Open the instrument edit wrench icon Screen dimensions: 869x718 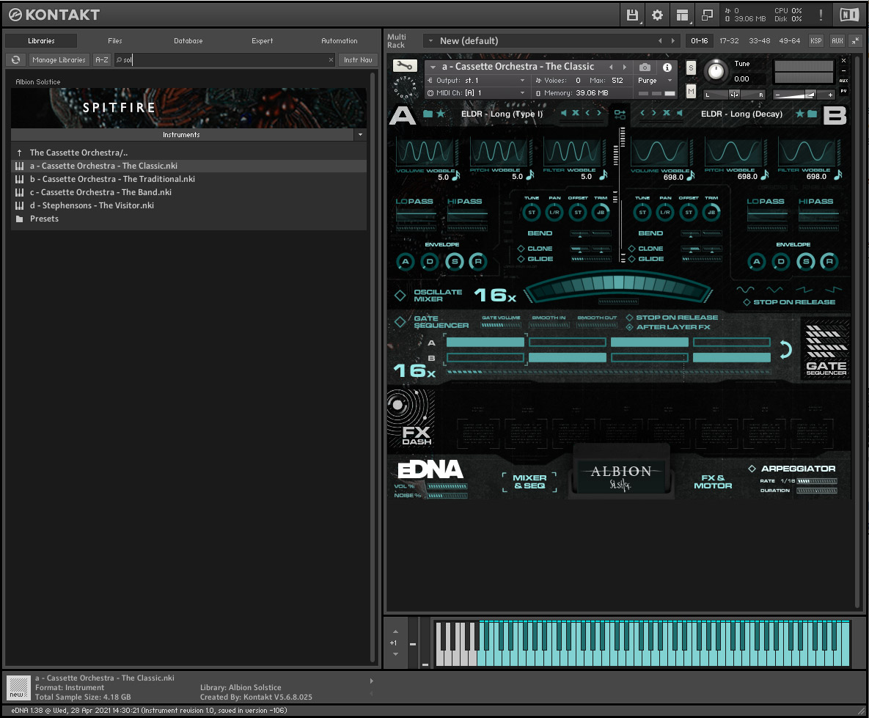(x=406, y=65)
